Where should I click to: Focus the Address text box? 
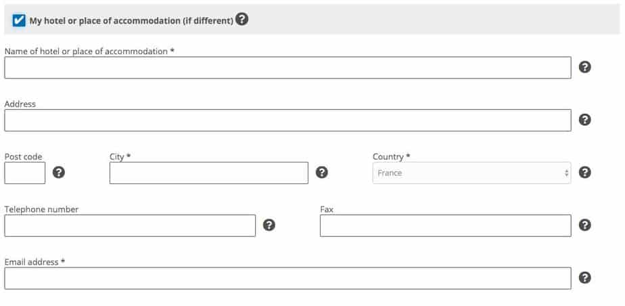pos(287,121)
